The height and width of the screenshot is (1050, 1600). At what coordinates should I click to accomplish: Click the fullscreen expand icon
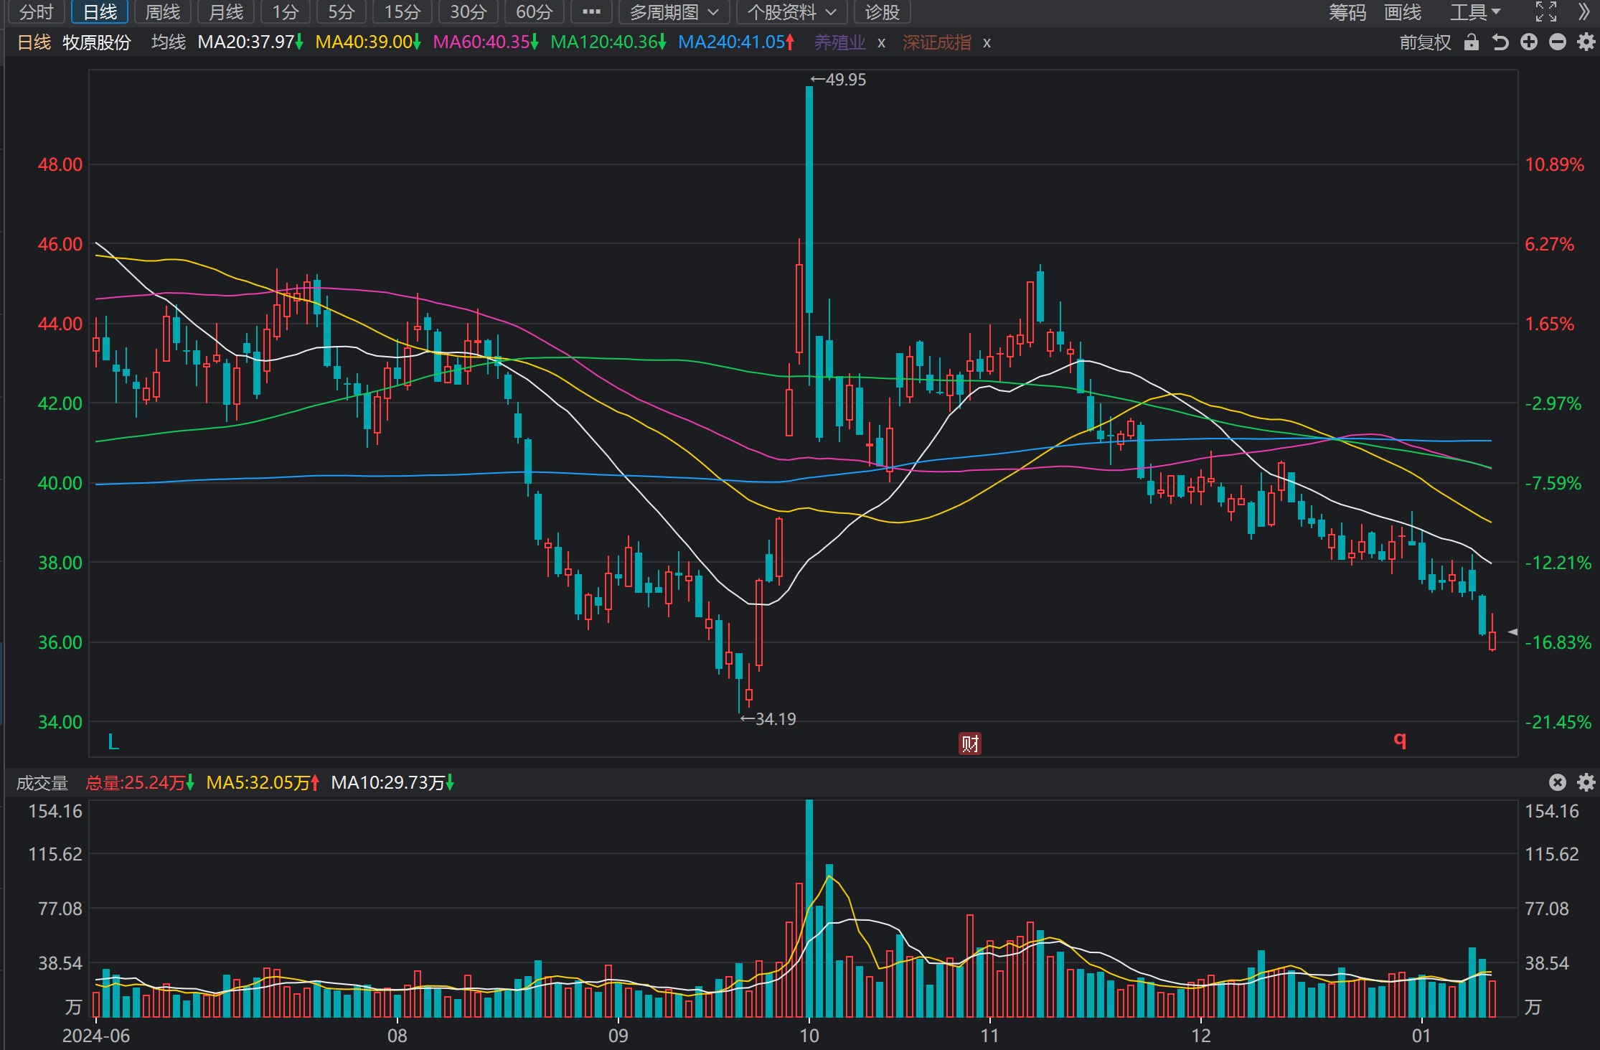(1546, 11)
